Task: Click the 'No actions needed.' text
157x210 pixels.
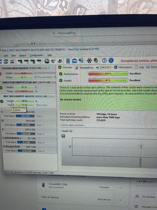Action: (71, 100)
